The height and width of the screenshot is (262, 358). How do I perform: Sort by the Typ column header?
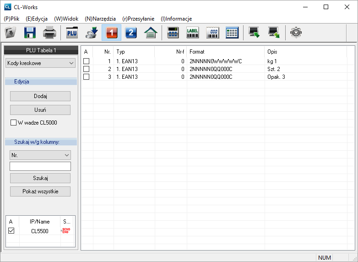(x=134, y=52)
